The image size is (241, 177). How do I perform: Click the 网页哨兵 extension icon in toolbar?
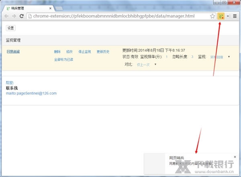pyautogui.click(x=221, y=16)
